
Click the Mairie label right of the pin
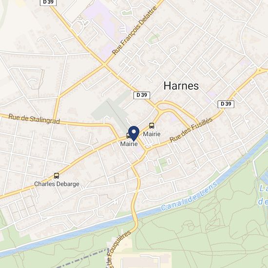click(x=152, y=134)
